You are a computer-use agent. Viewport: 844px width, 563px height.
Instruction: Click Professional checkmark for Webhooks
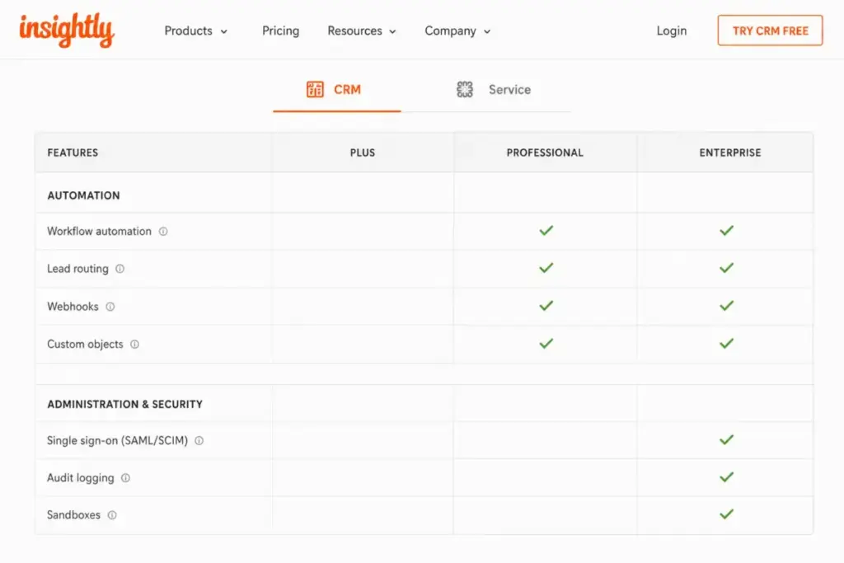546,306
